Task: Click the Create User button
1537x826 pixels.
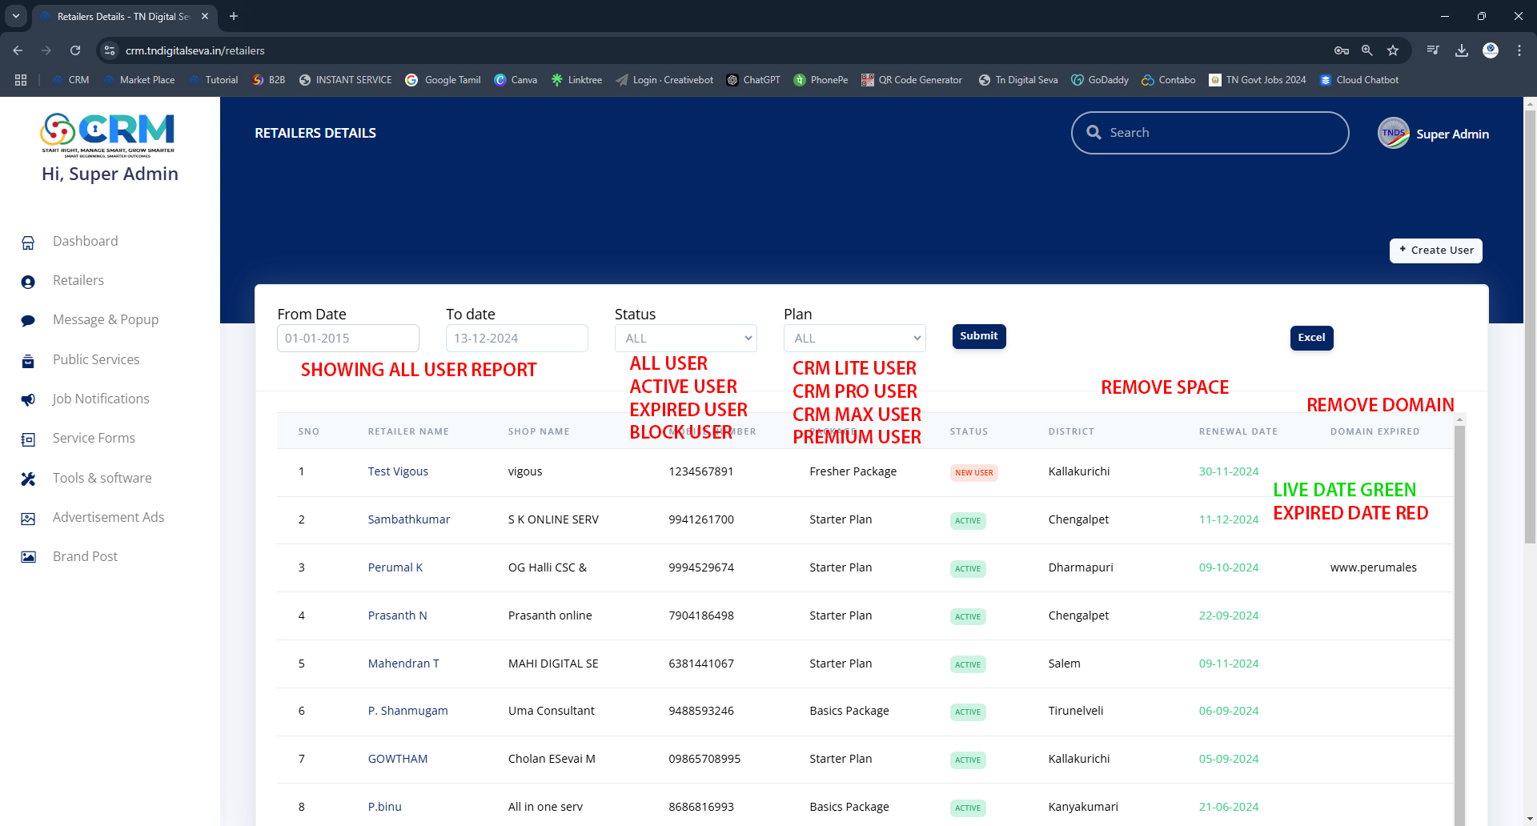Action: pyautogui.click(x=1435, y=251)
